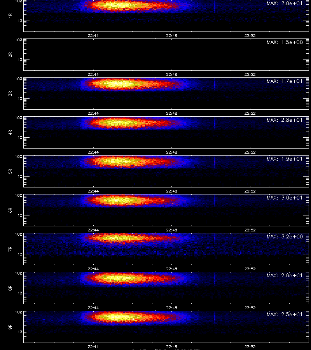Click the 22:44 tick label beneath panel 1R
Viewport: 311px width, 350px height.
(x=93, y=35)
